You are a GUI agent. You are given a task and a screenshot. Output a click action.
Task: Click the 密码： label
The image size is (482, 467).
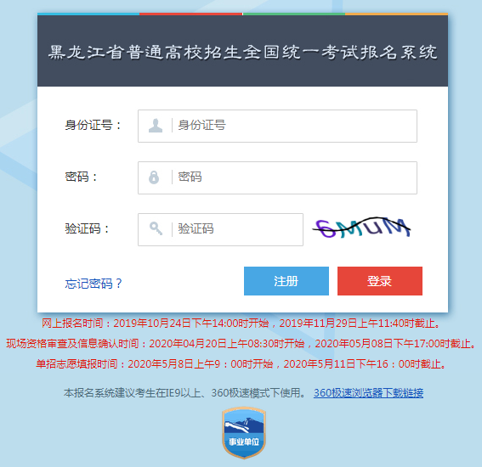81,177
